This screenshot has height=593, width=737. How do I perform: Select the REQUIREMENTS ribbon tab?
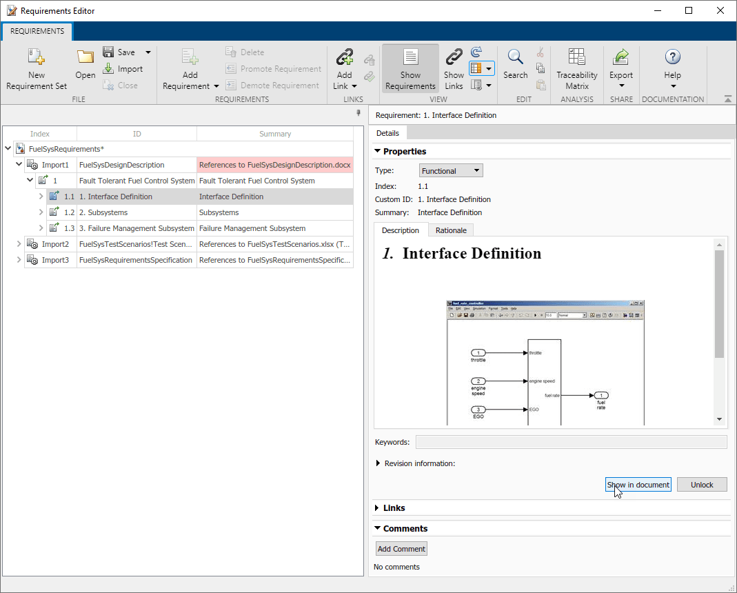(x=37, y=31)
